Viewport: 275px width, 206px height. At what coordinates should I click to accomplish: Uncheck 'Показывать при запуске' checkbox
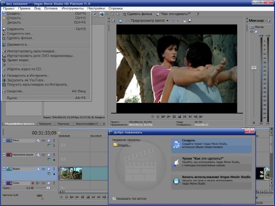click(x=114, y=198)
